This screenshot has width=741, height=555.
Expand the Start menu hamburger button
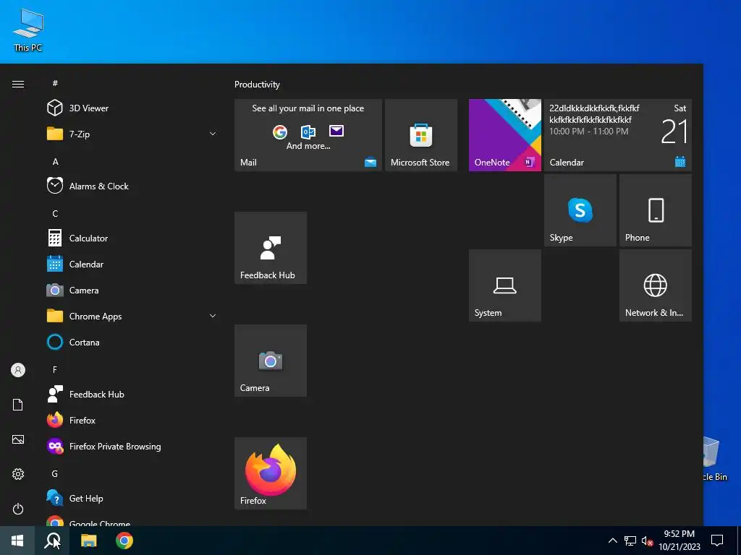coord(18,84)
